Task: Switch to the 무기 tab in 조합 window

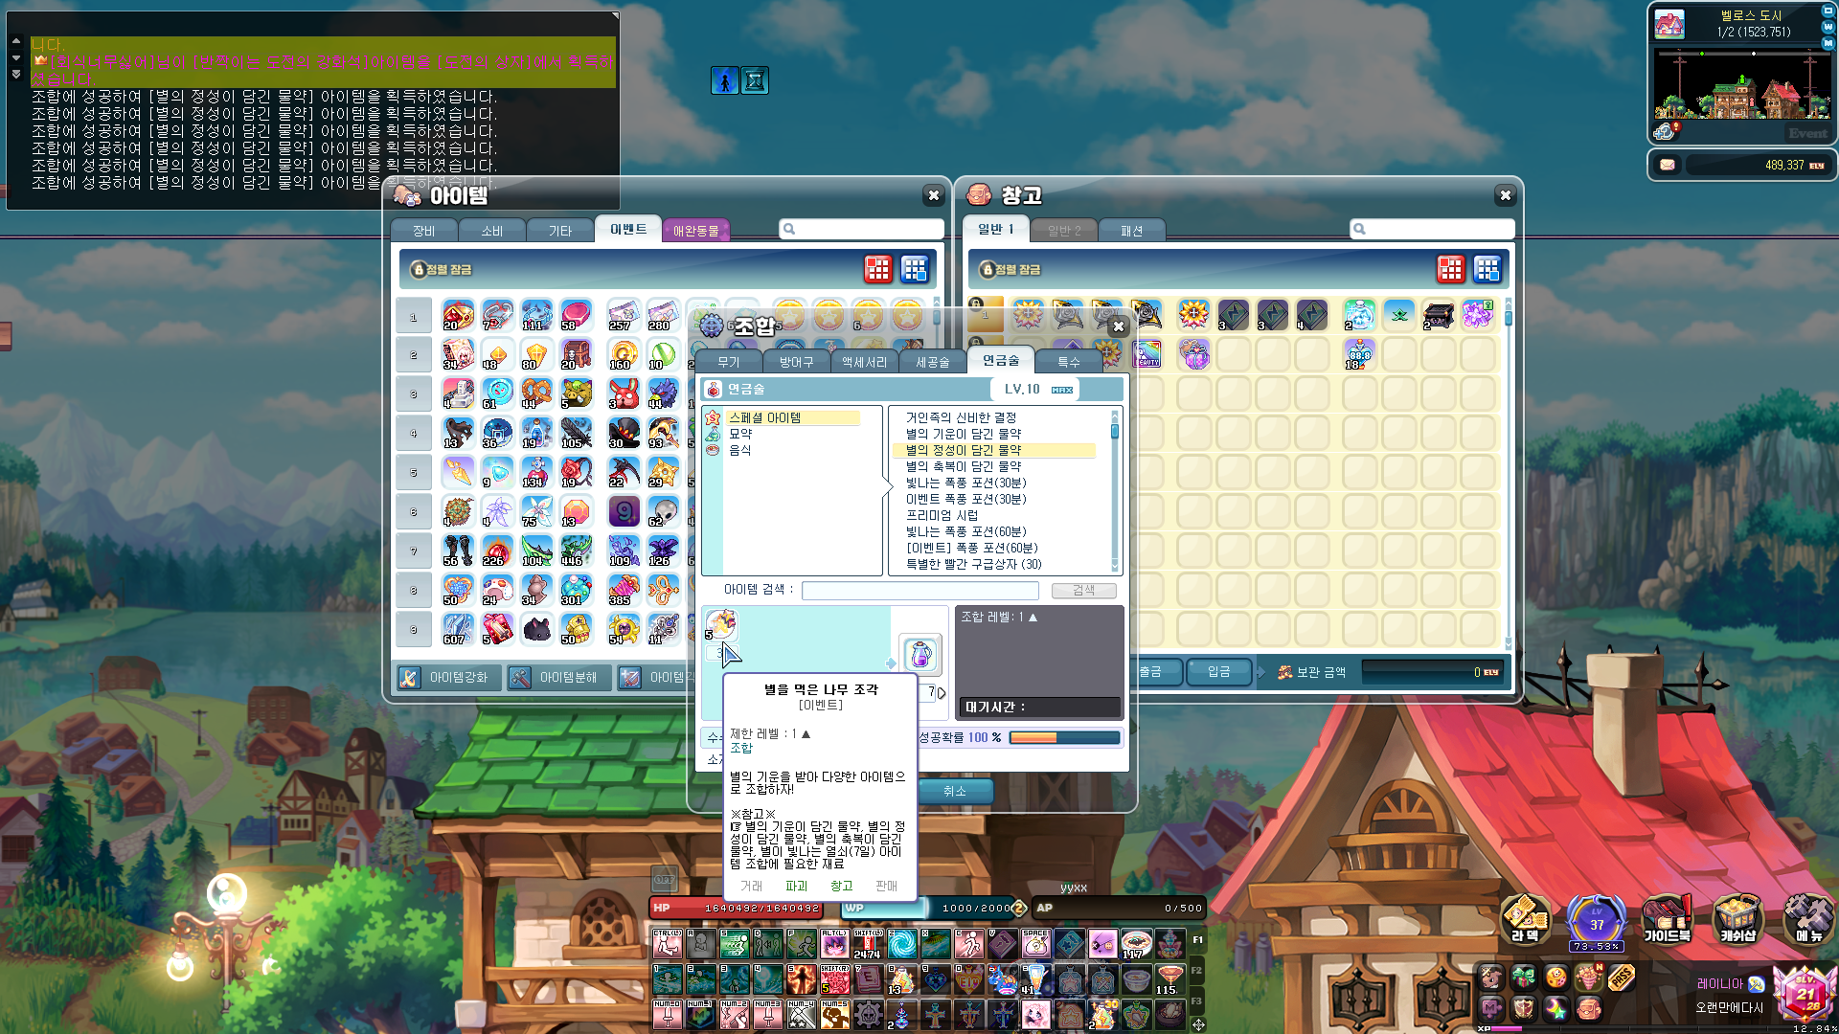Action: point(729,362)
